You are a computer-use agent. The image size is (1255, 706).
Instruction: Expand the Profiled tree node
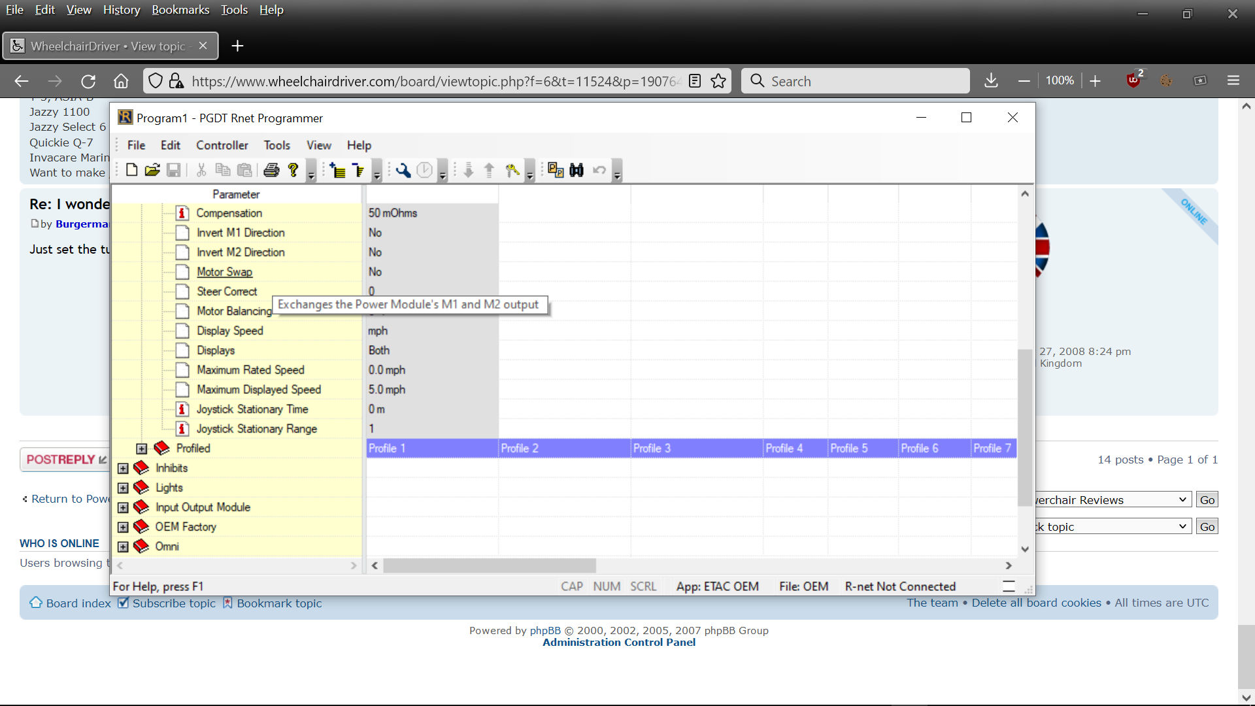141,448
